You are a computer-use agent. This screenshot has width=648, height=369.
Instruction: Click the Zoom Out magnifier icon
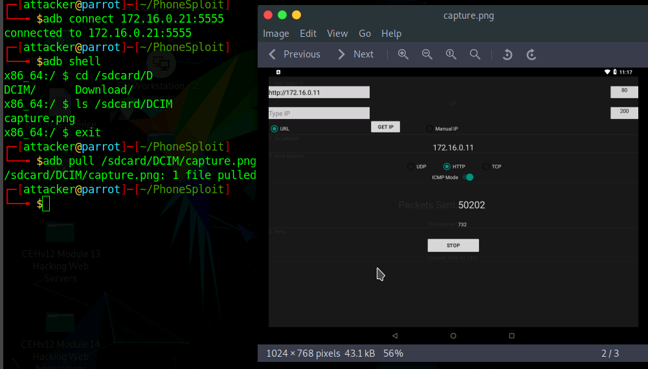click(427, 54)
